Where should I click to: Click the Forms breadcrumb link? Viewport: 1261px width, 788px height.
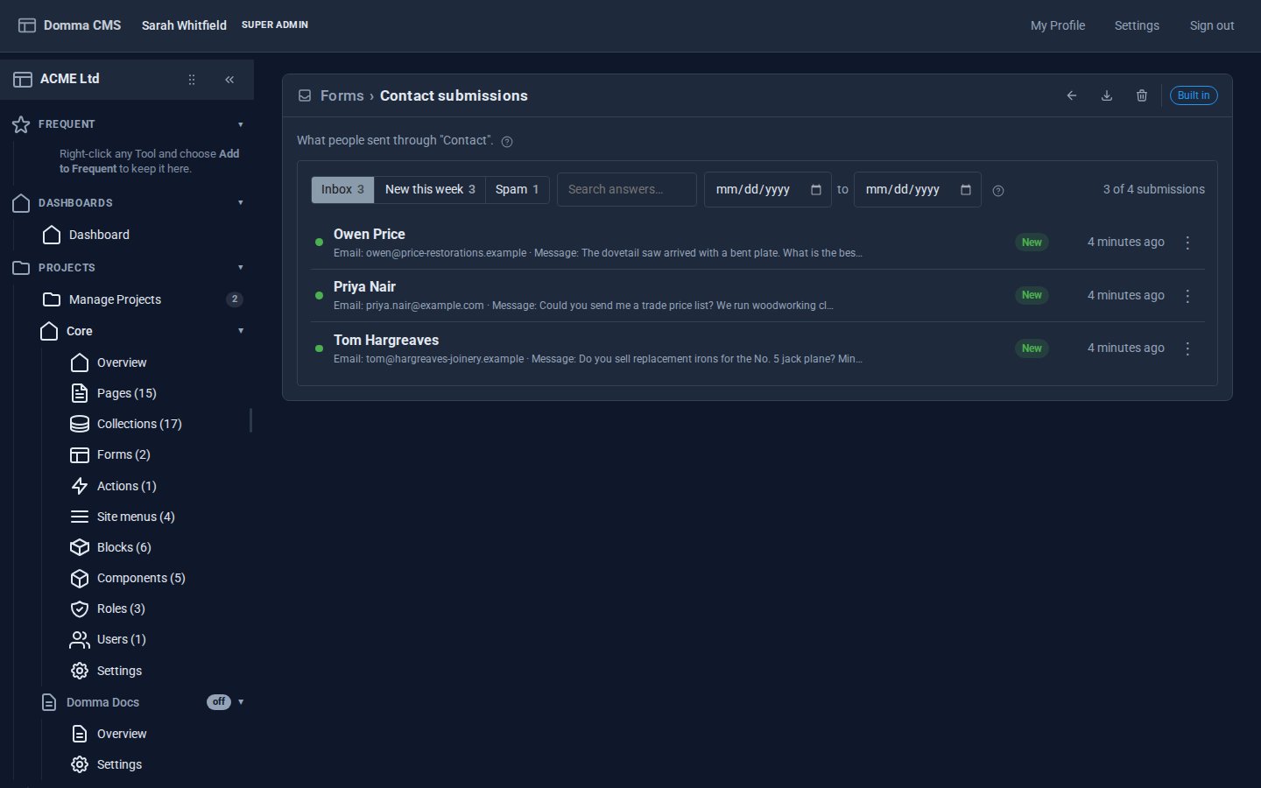coord(342,95)
